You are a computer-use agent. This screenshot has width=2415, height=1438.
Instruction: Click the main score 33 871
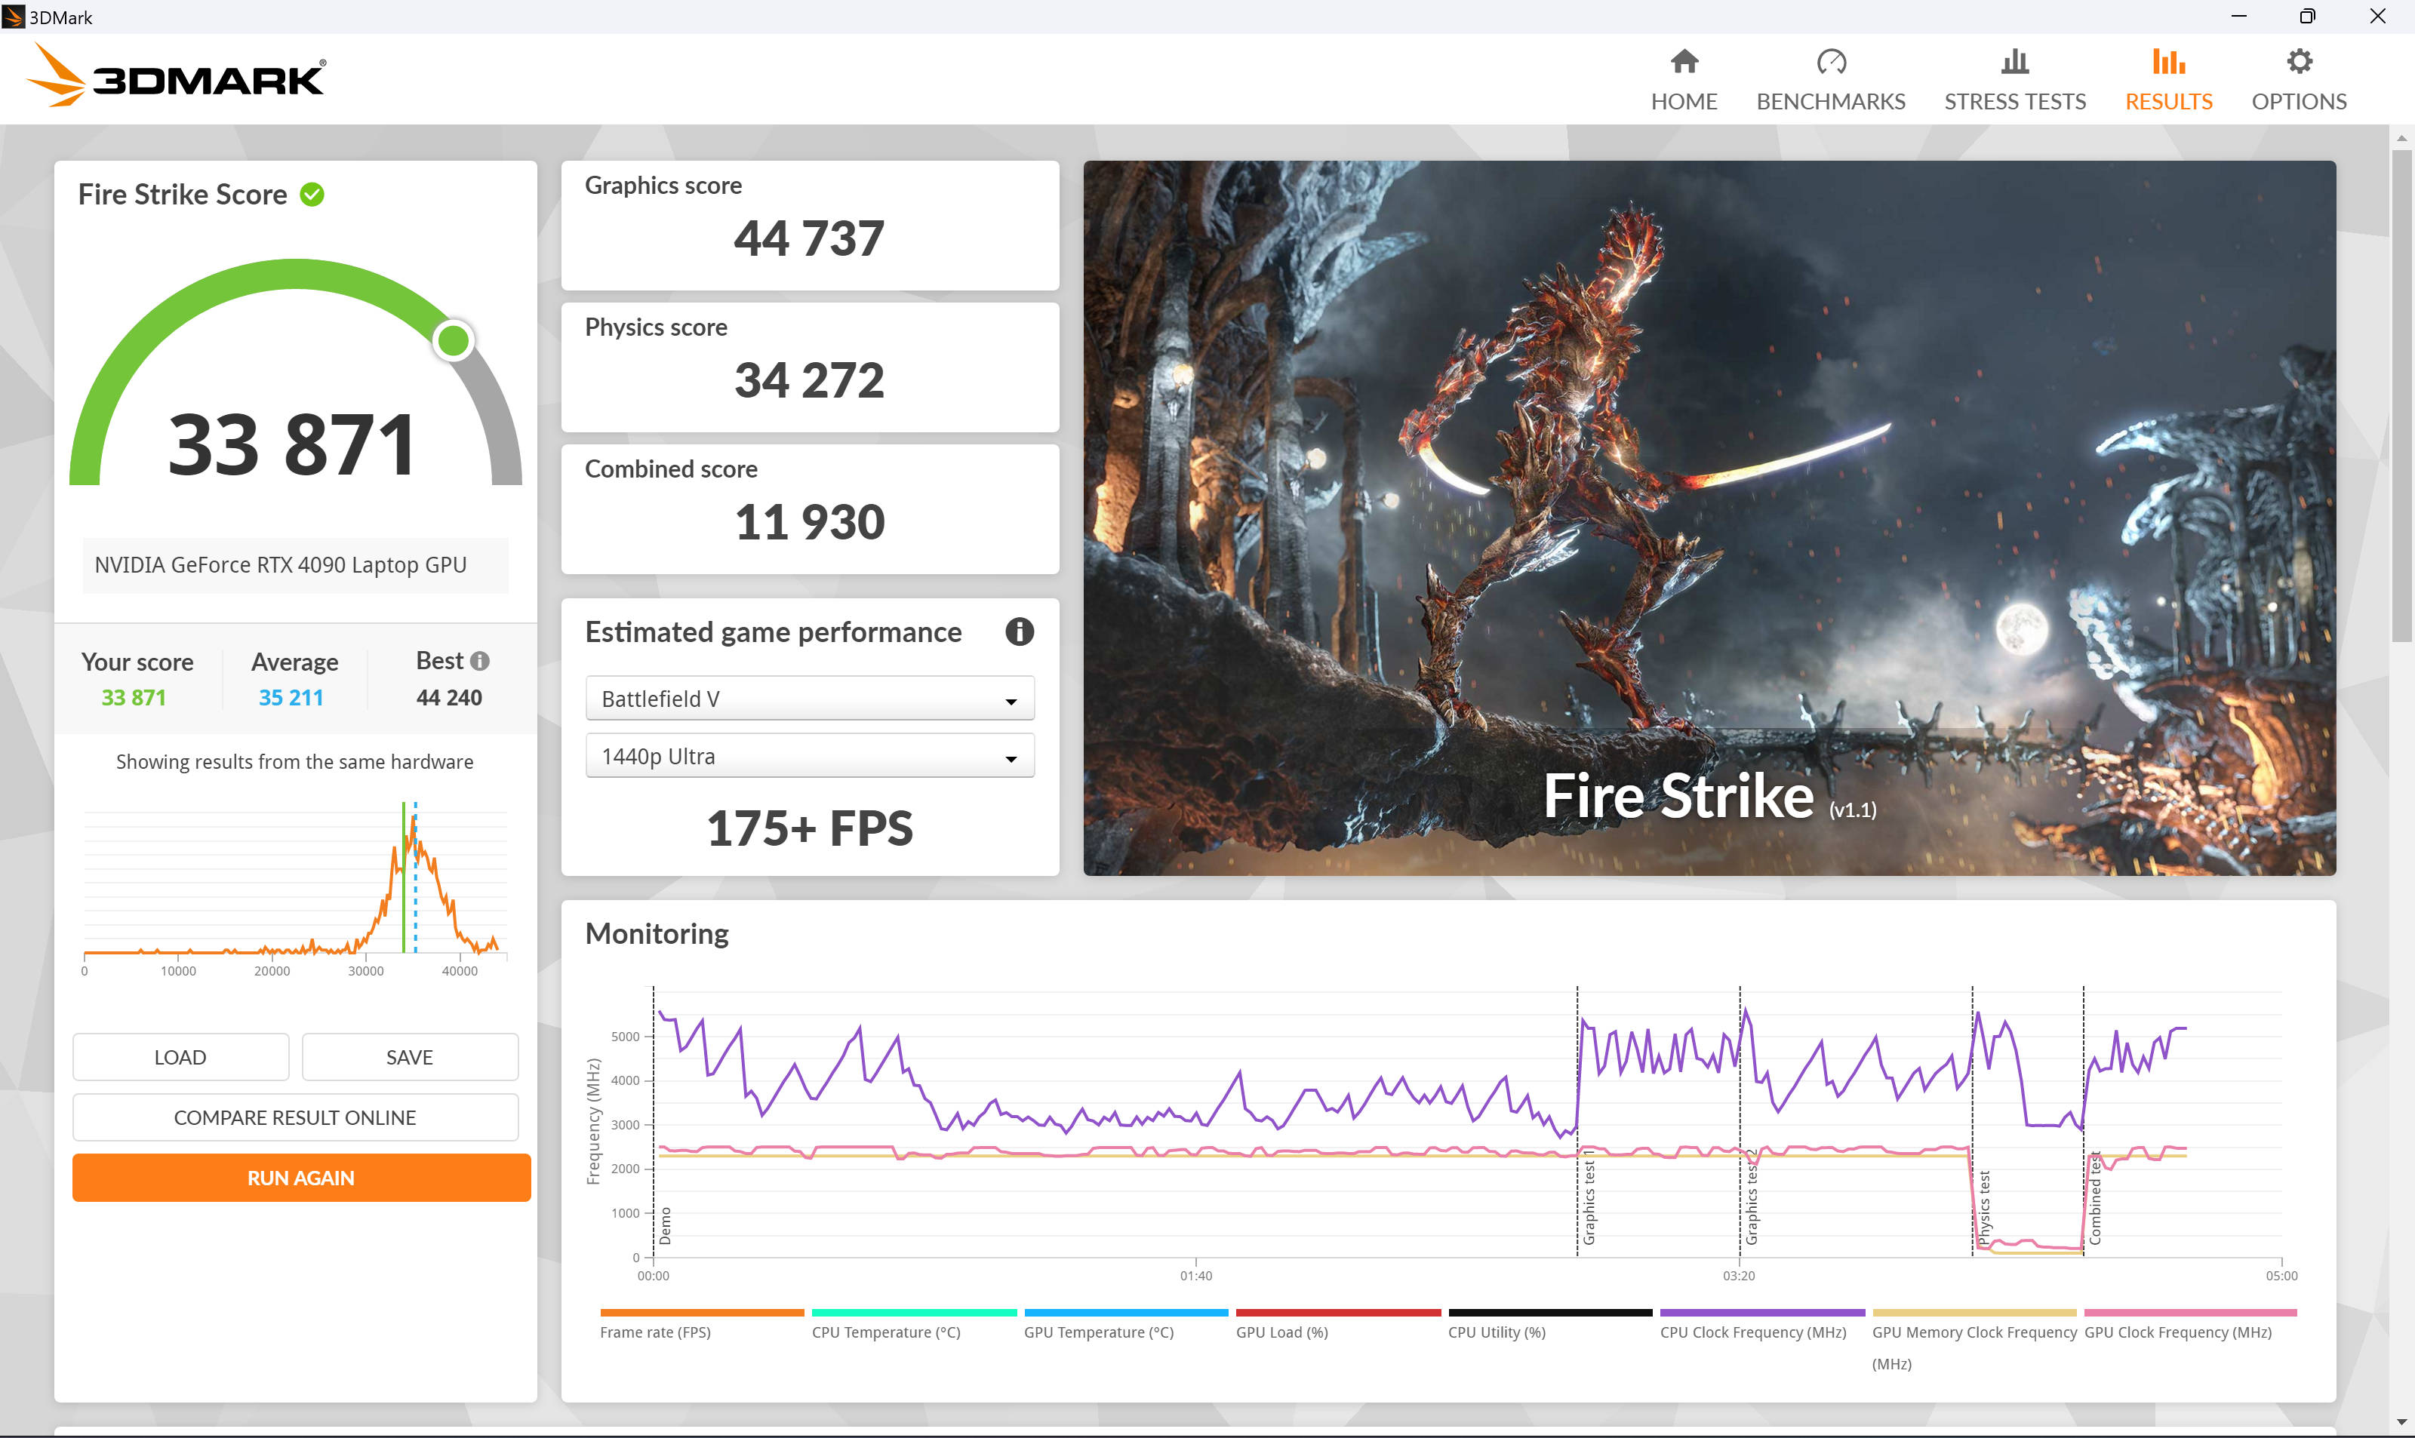click(293, 445)
